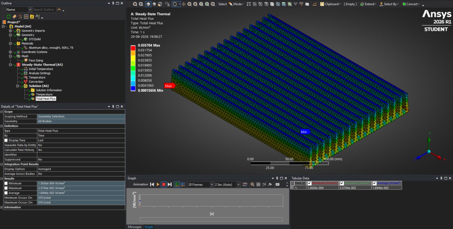Open the Name filter dropdown in Outline
The width and height of the screenshot is (453, 229).
pos(30,10)
